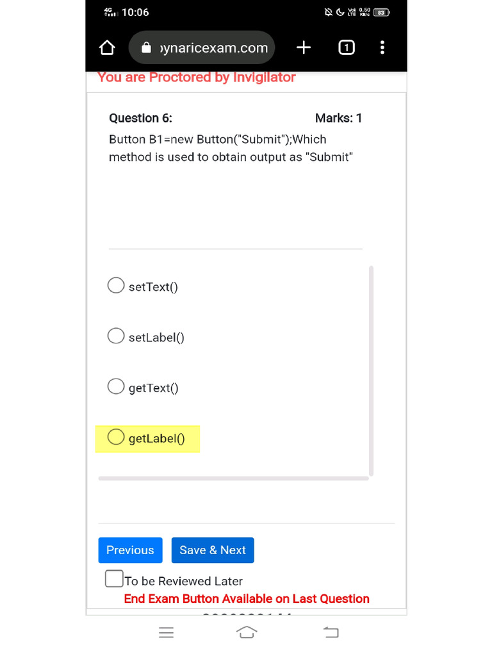
Task: Tap the Android recent apps menu icon
Action: click(x=166, y=633)
